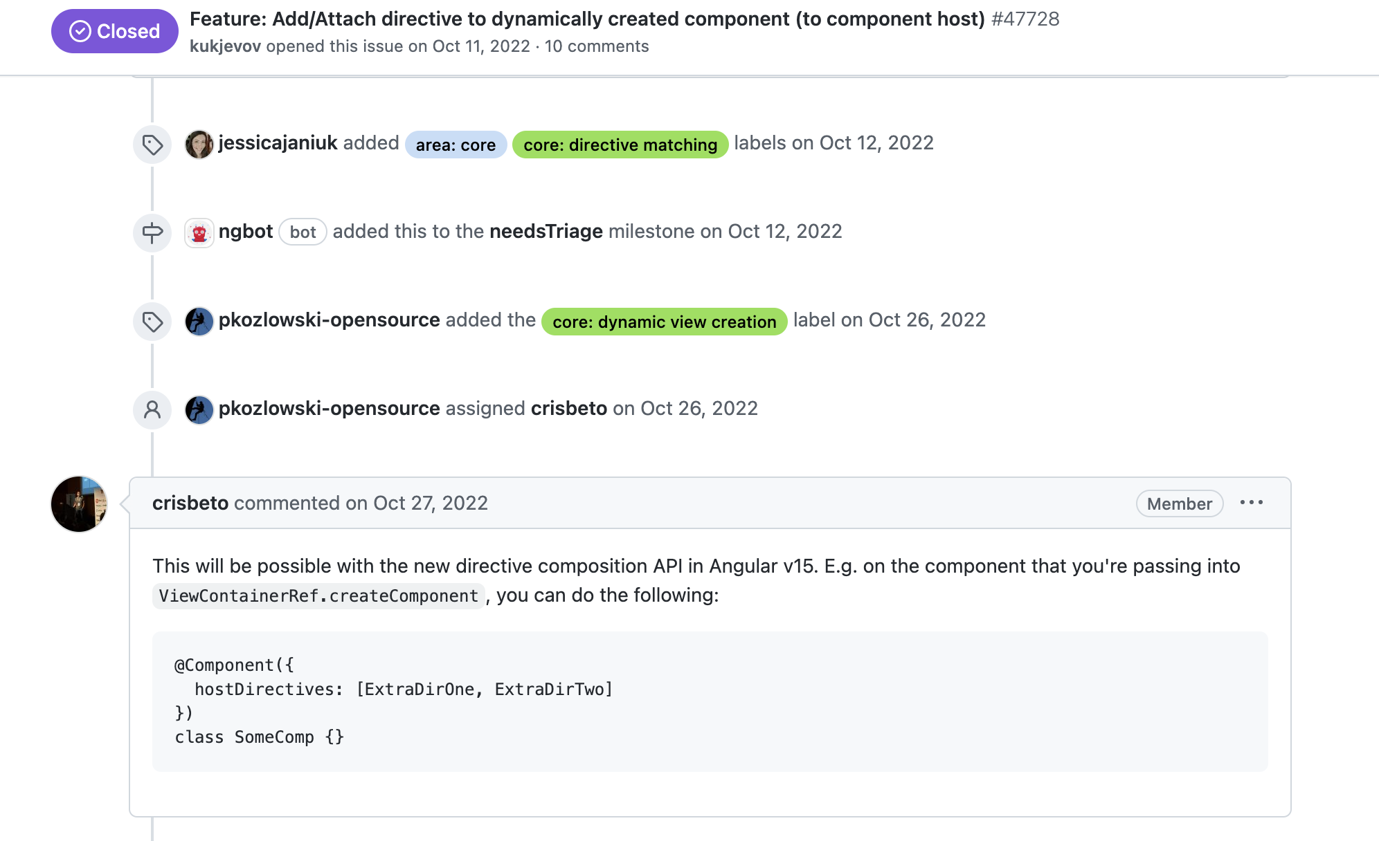Click the 'Oct 27, 2022' comment timestamp
The image size is (1379, 841).
coord(431,503)
